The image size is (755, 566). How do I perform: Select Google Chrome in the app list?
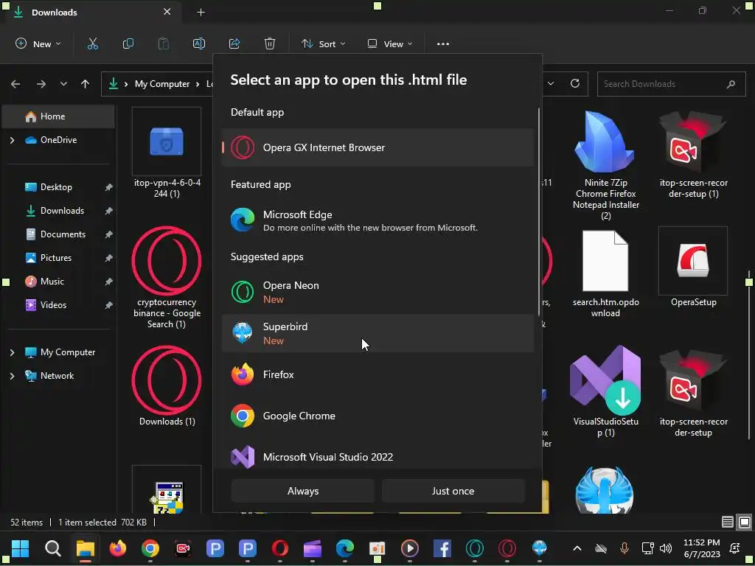pos(377,416)
